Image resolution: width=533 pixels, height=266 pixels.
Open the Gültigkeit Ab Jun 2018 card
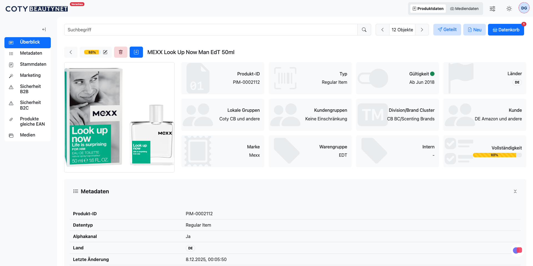click(x=398, y=78)
